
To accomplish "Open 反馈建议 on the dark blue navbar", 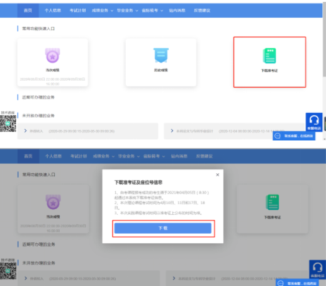I will (205, 156).
